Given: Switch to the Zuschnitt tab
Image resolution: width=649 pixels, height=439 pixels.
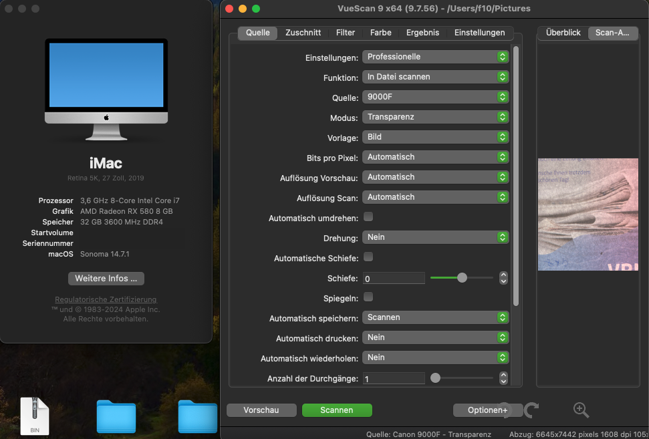Looking at the screenshot, I should (x=303, y=33).
